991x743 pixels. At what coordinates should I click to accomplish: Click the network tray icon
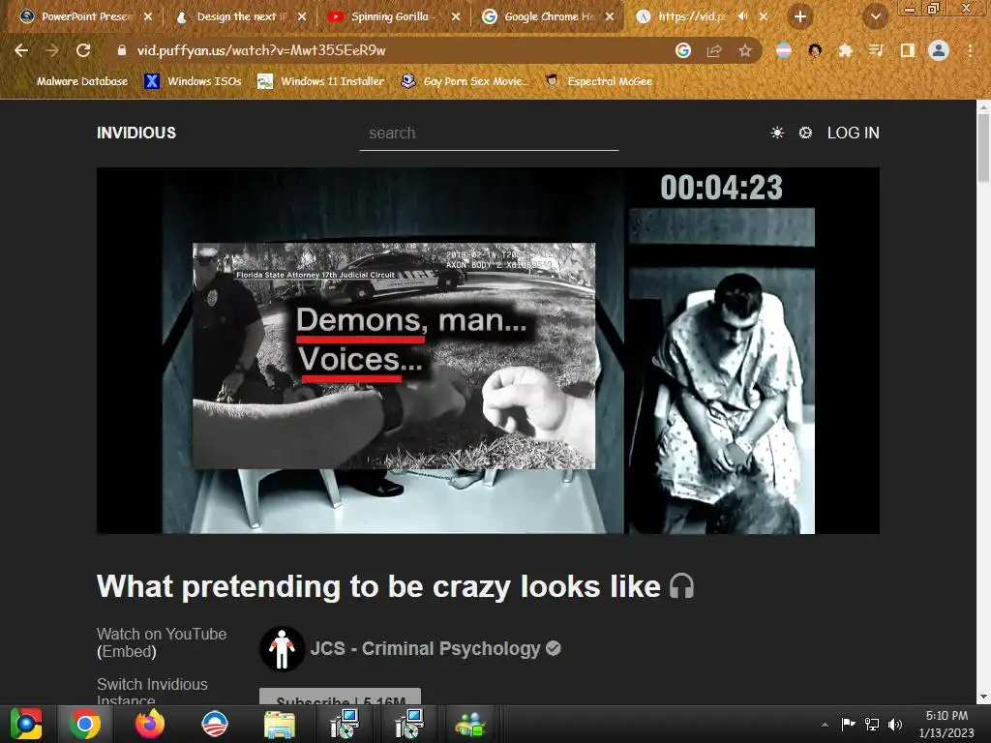pos(872,724)
